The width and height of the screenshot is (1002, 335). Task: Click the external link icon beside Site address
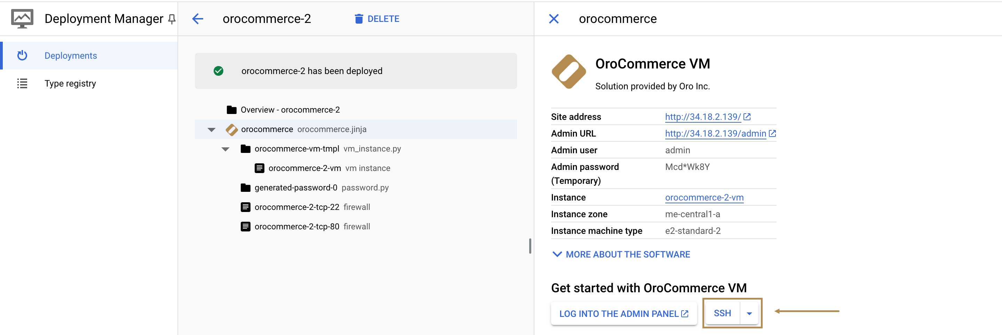747,117
